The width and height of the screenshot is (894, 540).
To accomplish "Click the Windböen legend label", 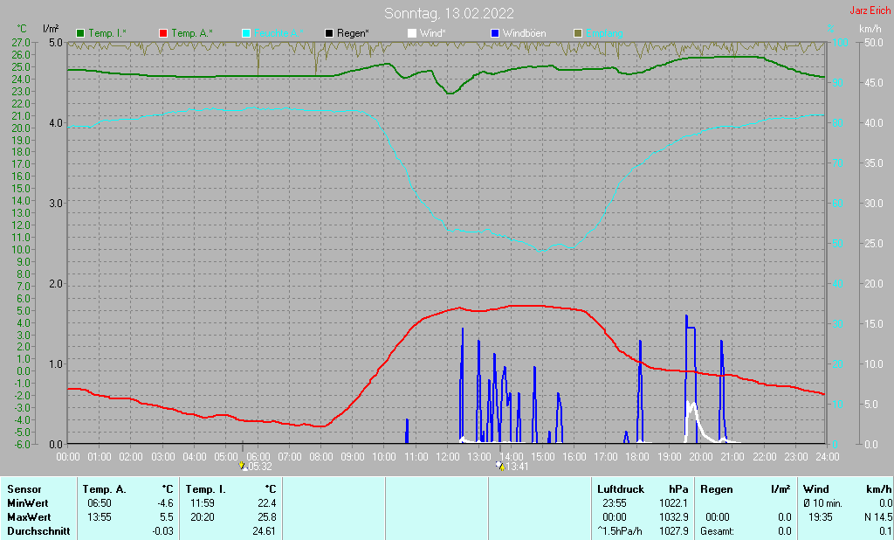I will pos(524,33).
